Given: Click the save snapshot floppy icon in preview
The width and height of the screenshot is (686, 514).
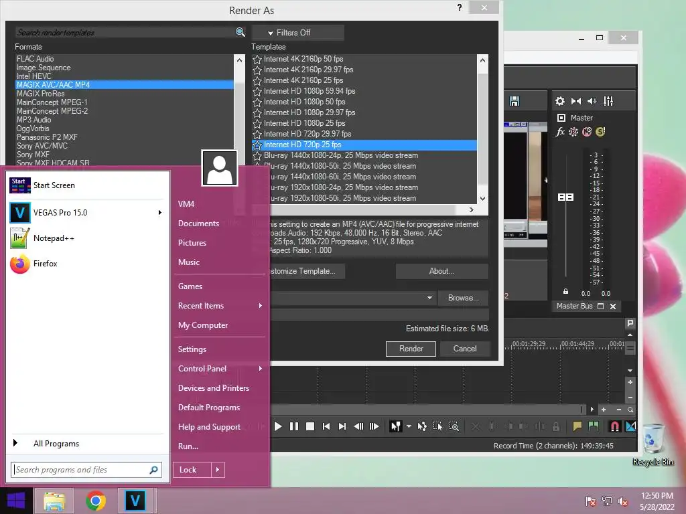Looking at the screenshot, I should click(514, 101).
